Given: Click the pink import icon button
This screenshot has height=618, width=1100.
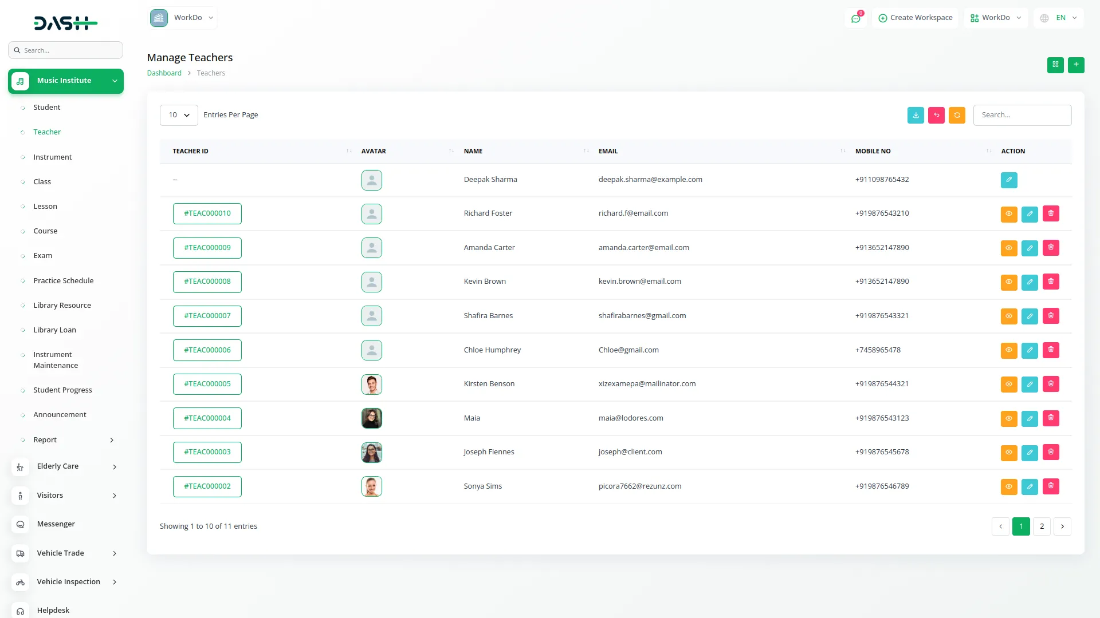Looking at the screenshot, I should point(936,115).
